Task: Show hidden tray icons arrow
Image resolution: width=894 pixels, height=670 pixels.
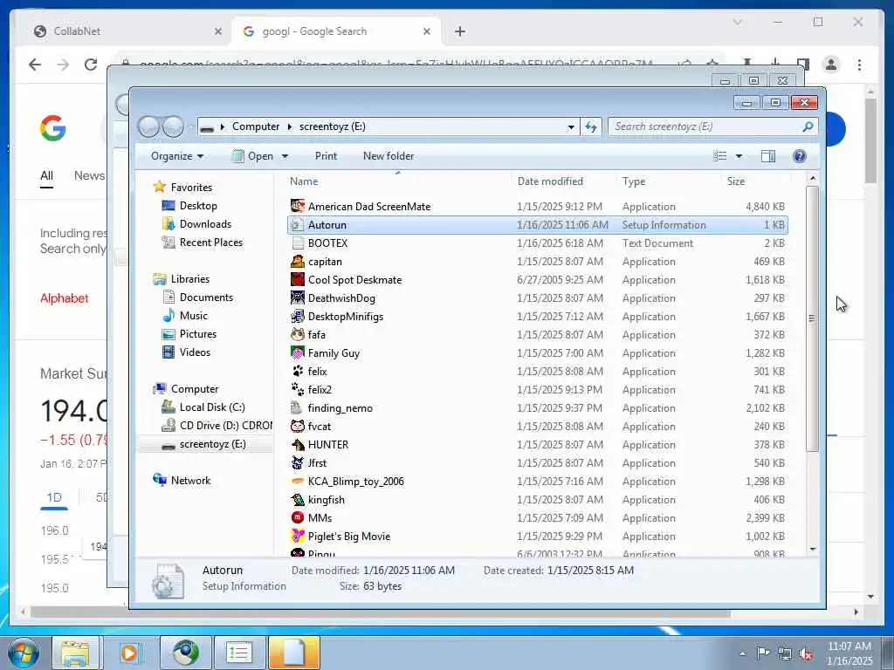Action: point(742,653)
